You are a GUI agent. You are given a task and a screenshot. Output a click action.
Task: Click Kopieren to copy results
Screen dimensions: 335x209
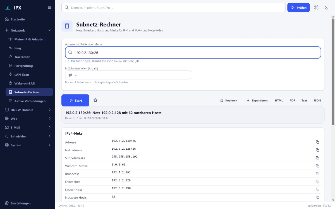click(x=228, y=100)
